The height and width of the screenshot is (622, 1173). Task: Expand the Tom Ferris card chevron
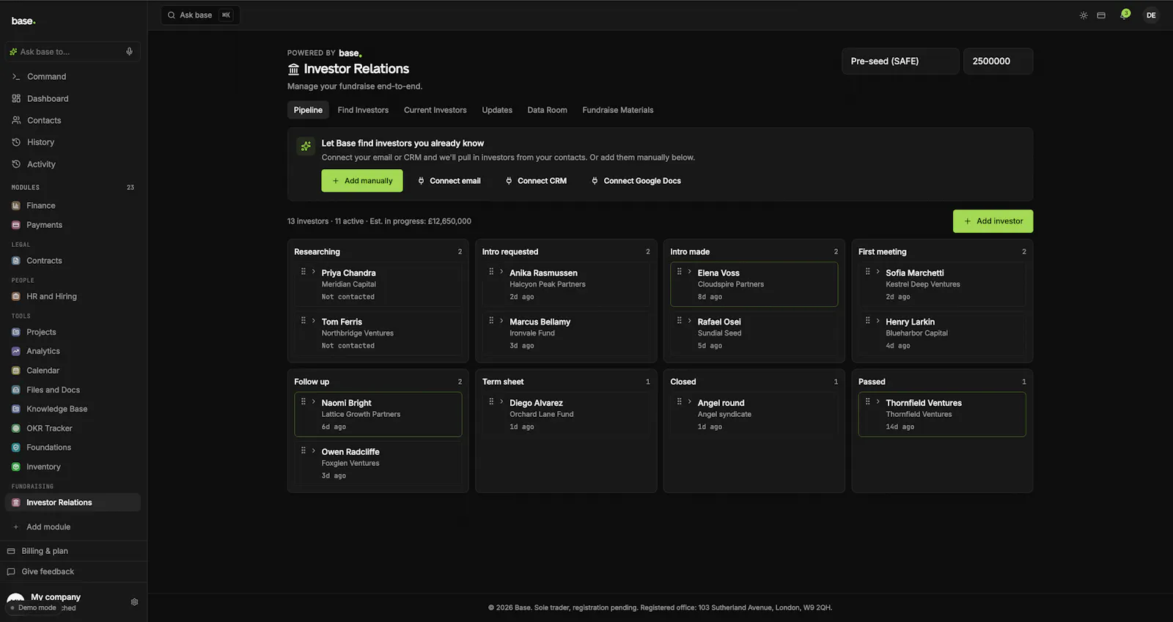click(x=314, y=321)
